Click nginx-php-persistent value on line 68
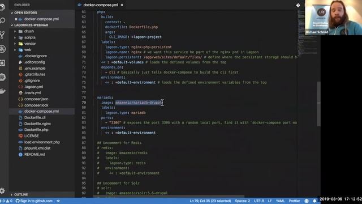Viewport: 362px width, 204px height. click(152, 47)
